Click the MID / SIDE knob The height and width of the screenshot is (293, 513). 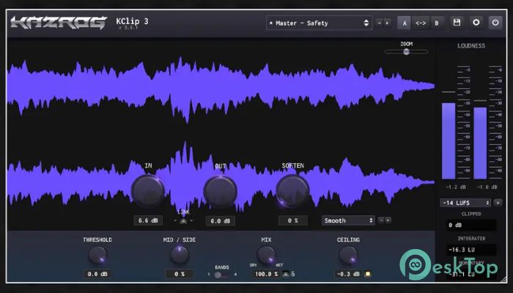point(180,255)
